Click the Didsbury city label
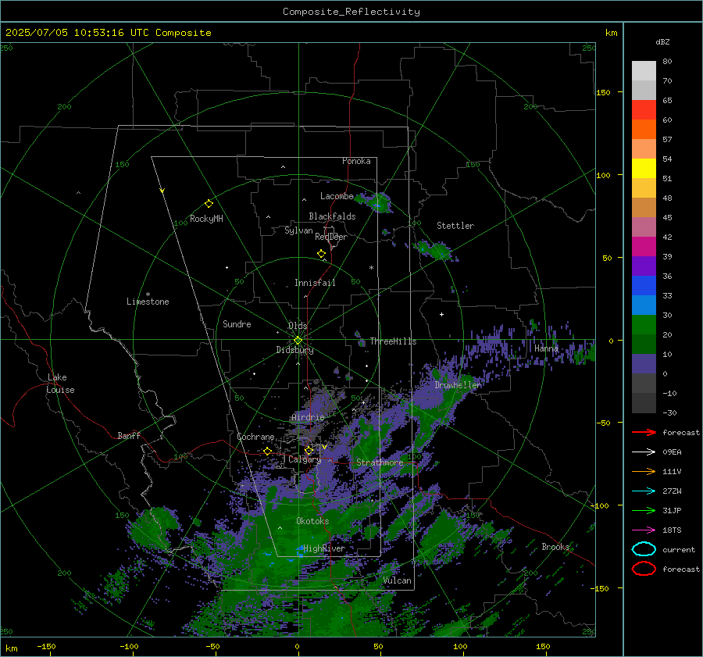Screen dimensions: 703x657 (294, 350)
